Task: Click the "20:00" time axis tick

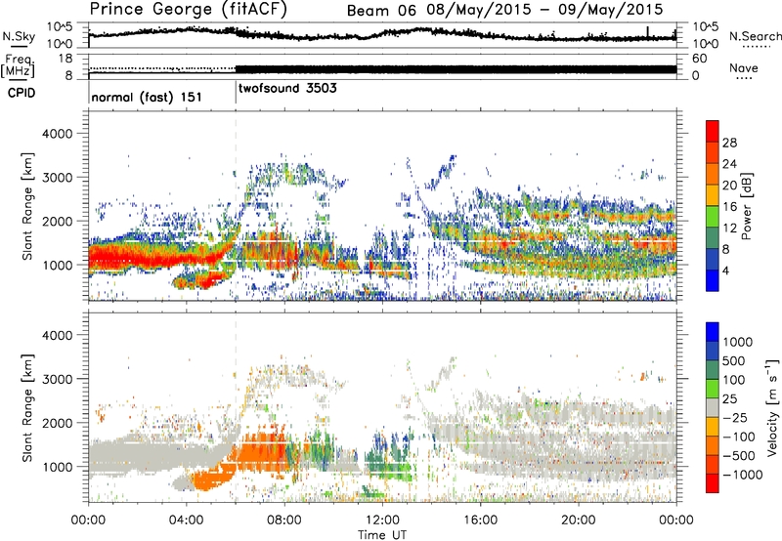Action: [x=578, y=520]
